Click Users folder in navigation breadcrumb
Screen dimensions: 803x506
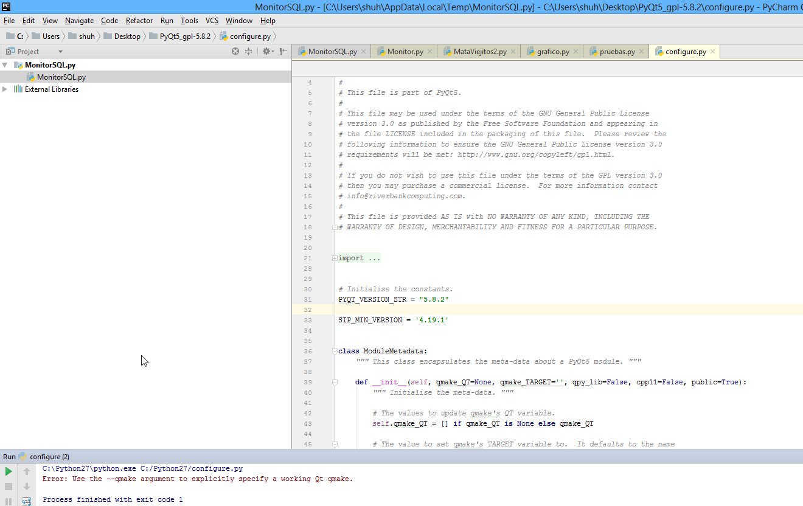[x=46, y=36]
